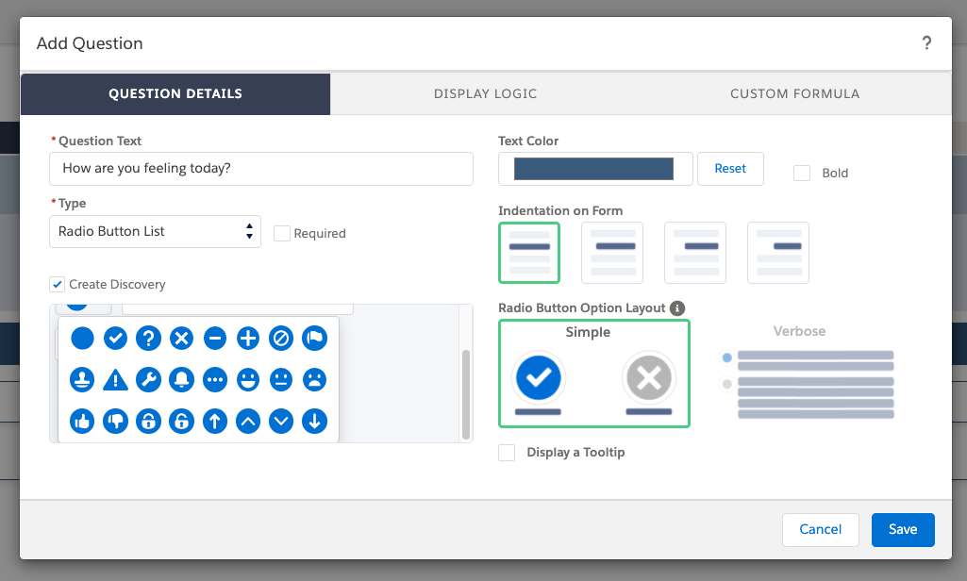Choose the down chevron icon

click(x=281, y=422)
